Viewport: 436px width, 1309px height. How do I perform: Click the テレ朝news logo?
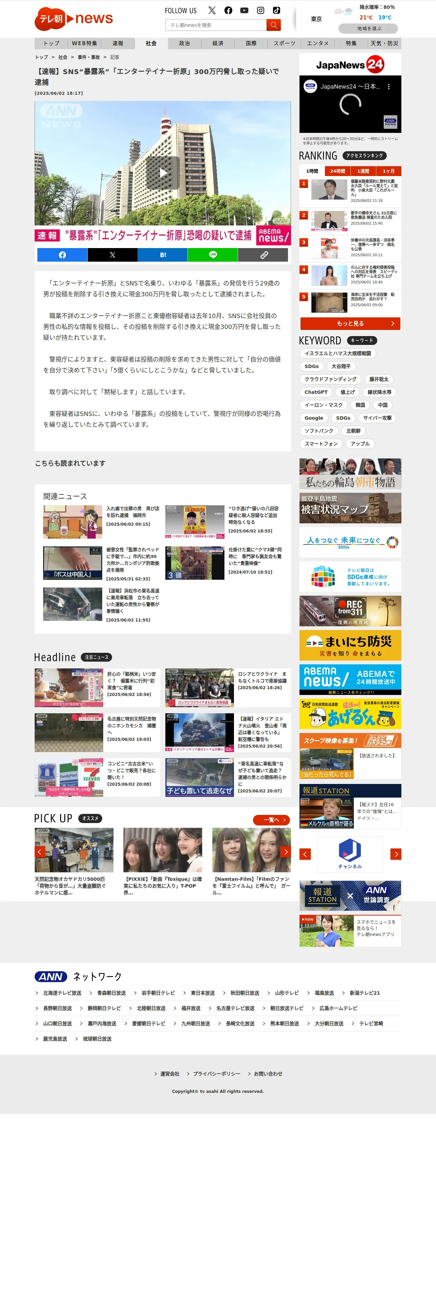[x=74, y=19]
